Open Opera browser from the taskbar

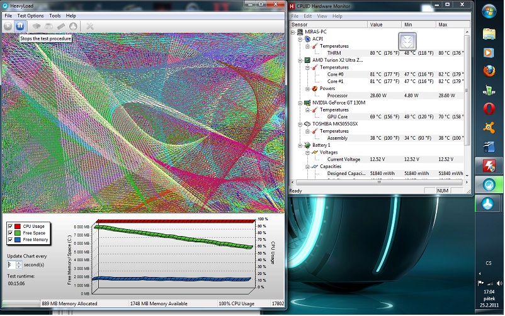tap(489, 108)
